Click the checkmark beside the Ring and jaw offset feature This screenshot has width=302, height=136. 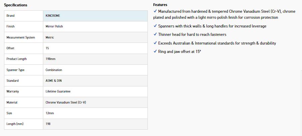[x=155, y=52]
